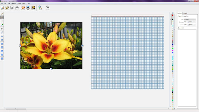The height and width of the screenshot is (112, 199).
Task: Load an image with the Picture icon
Action: [23, 8]
